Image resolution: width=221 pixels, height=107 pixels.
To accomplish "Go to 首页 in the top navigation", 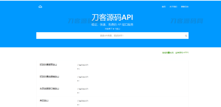I will [164, 7].
